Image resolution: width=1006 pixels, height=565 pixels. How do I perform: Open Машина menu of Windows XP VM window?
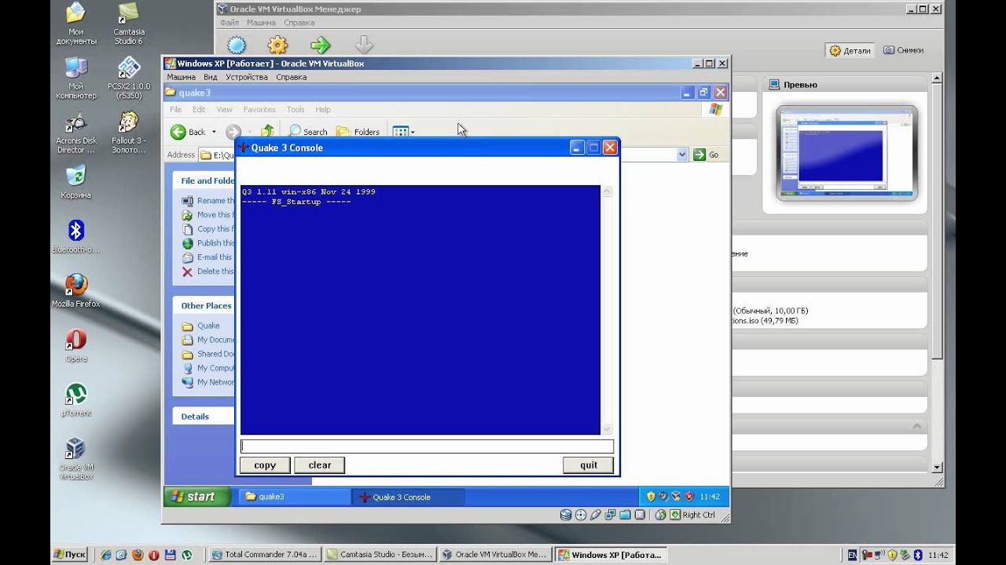[182, 77]
